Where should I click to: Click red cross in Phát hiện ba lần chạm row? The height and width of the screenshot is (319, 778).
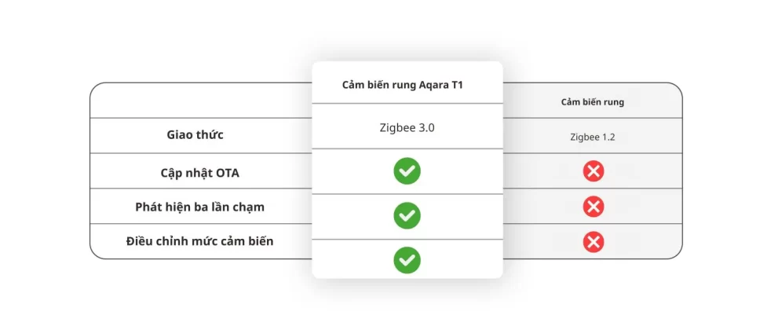coord(594,207)
